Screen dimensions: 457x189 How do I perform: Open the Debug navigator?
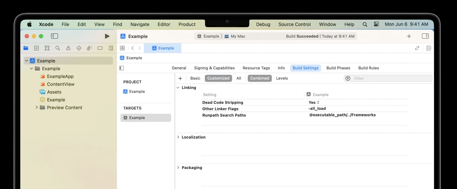[90, 48]
